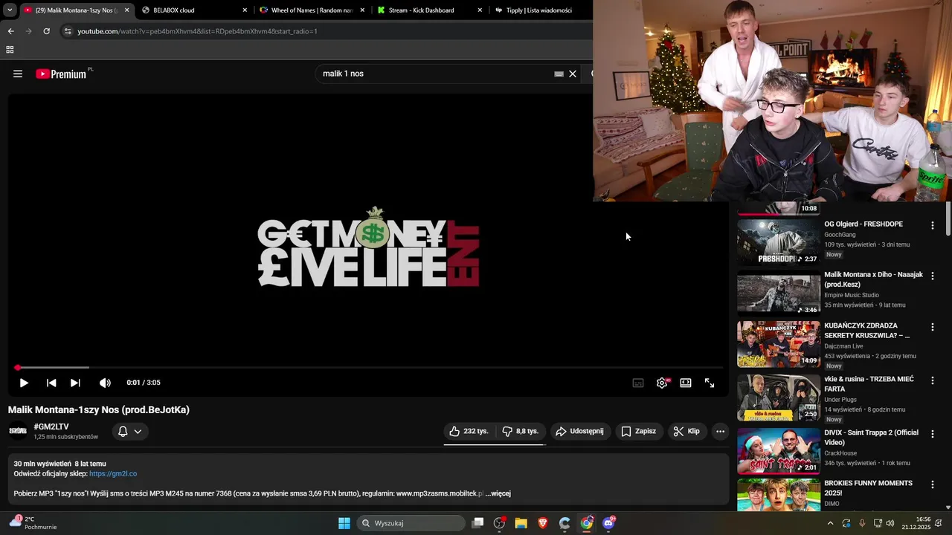952x535 pixels.
Task: Seek along the video progress bar
Action: (369, 367)
